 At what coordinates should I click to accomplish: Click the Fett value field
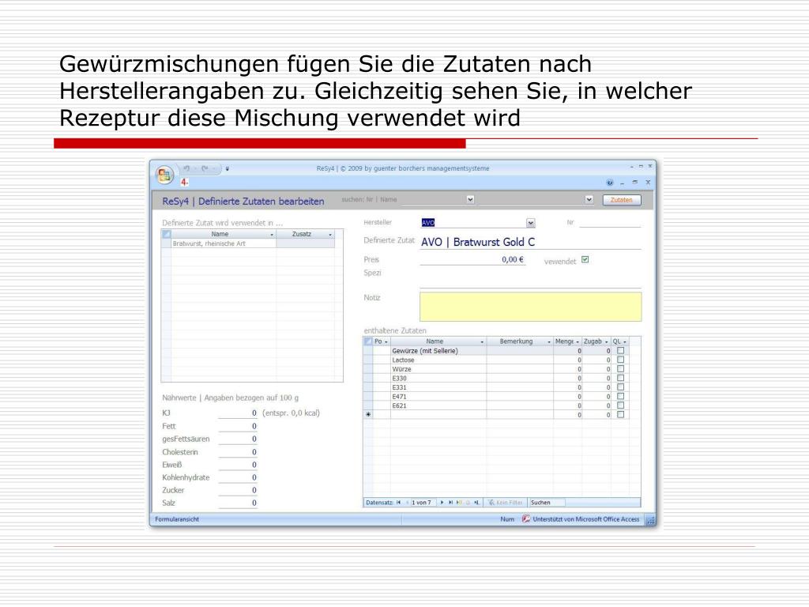coord(237,426)
